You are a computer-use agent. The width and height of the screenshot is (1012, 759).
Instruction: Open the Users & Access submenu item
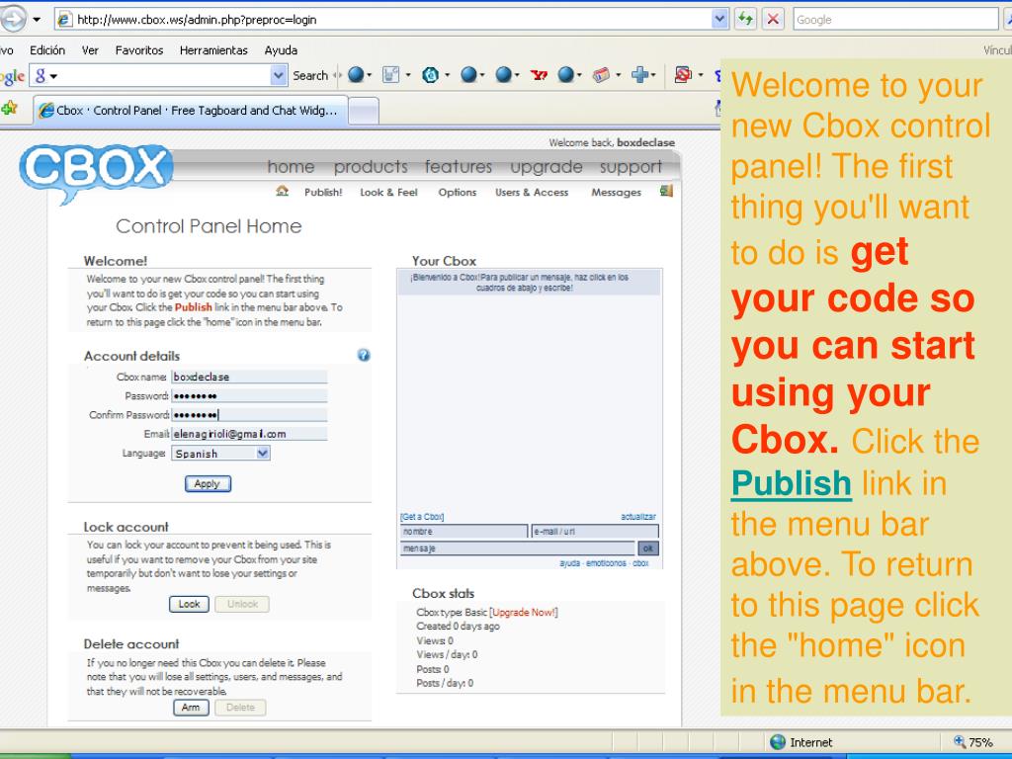(x=532, y=193)
